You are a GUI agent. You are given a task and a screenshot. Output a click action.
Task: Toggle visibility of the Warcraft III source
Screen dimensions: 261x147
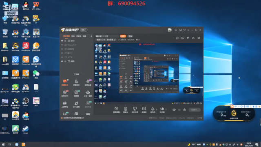click(62, 45)
